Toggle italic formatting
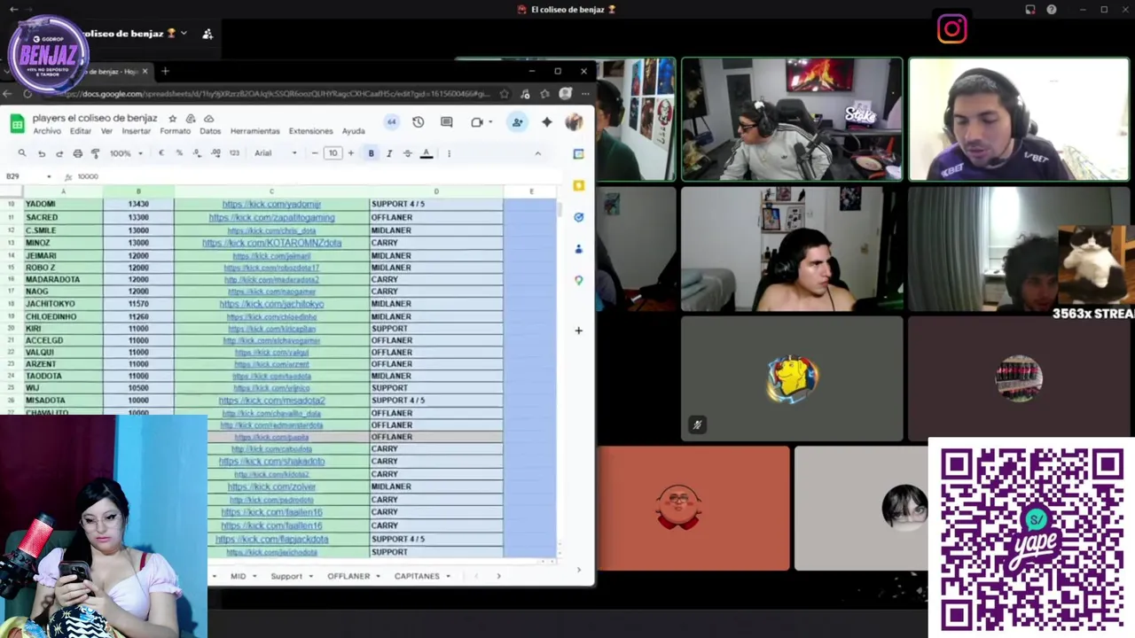This screenshot has height=638, width=1135. [389, 153]
